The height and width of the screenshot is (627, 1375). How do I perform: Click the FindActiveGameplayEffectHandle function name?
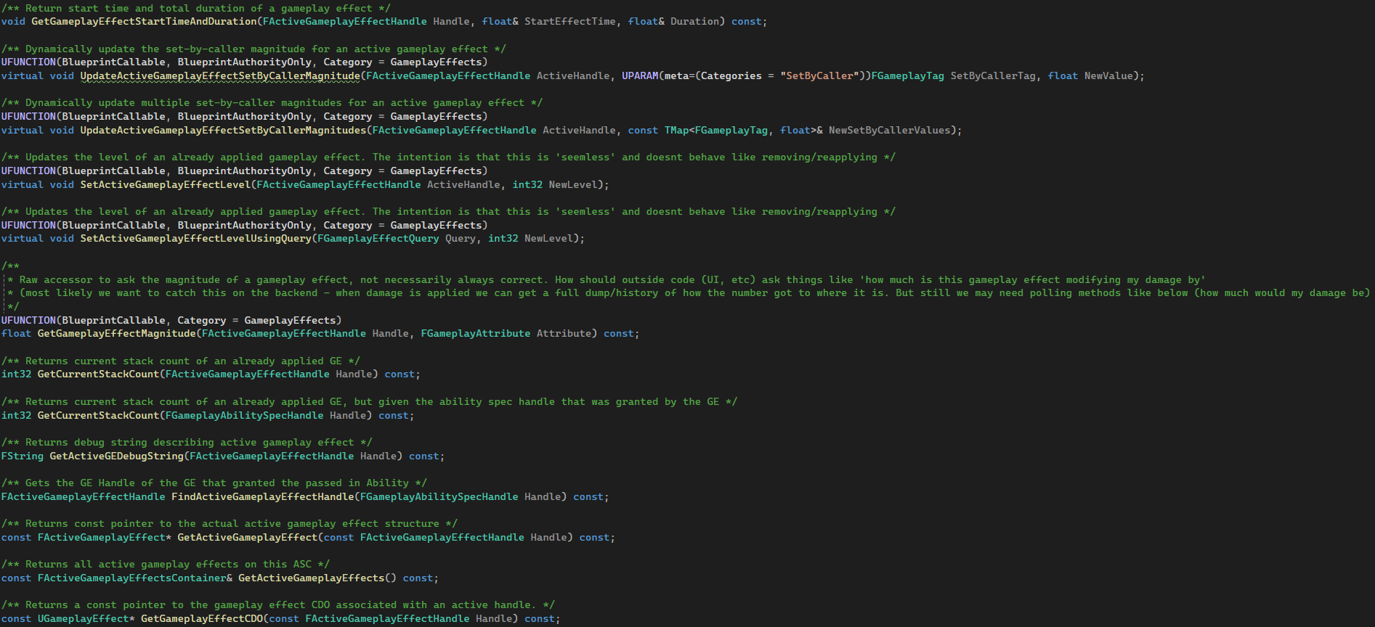coord(262,497)
